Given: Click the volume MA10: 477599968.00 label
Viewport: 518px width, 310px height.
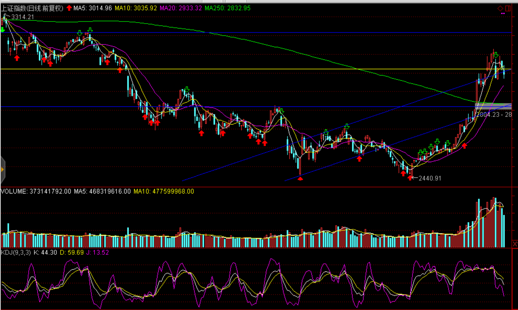Looking at the screenshot, I should click(x=163, y=191).
